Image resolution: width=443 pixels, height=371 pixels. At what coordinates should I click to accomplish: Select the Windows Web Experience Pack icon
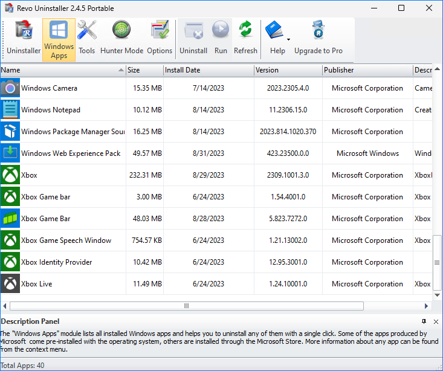10,153
